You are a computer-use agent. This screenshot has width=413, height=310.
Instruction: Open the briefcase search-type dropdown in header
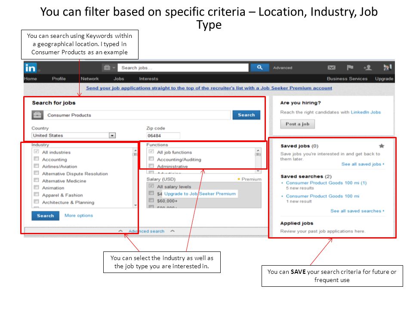109,68
